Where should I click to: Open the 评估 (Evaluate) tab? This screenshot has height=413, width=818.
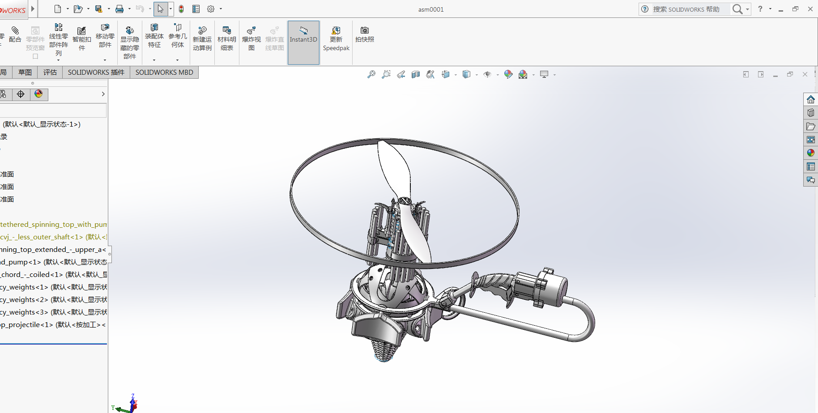click(50, 72)
